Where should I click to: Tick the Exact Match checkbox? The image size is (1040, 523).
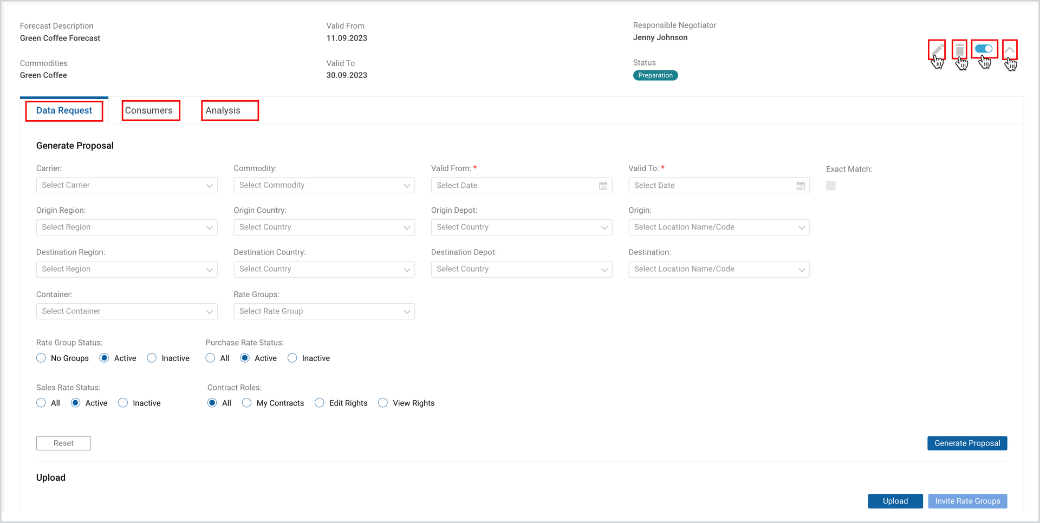831,186
